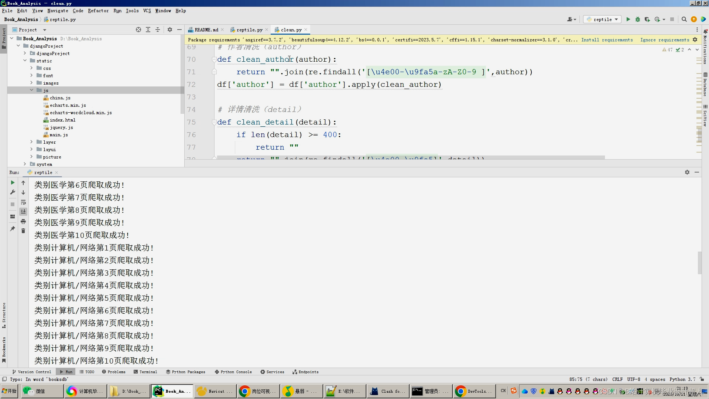
Task: Click the Install requirements link
Action: (x=607, y=40)
